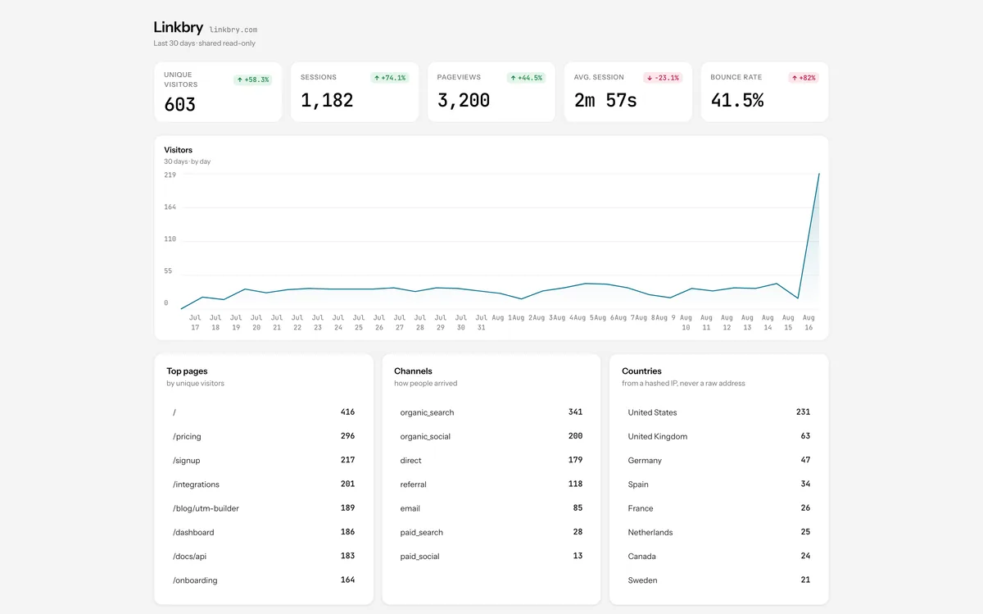The image size is (983, 614).
Task: Click the referral channel row
Action: pyautogui.click(x=491, y=484)
